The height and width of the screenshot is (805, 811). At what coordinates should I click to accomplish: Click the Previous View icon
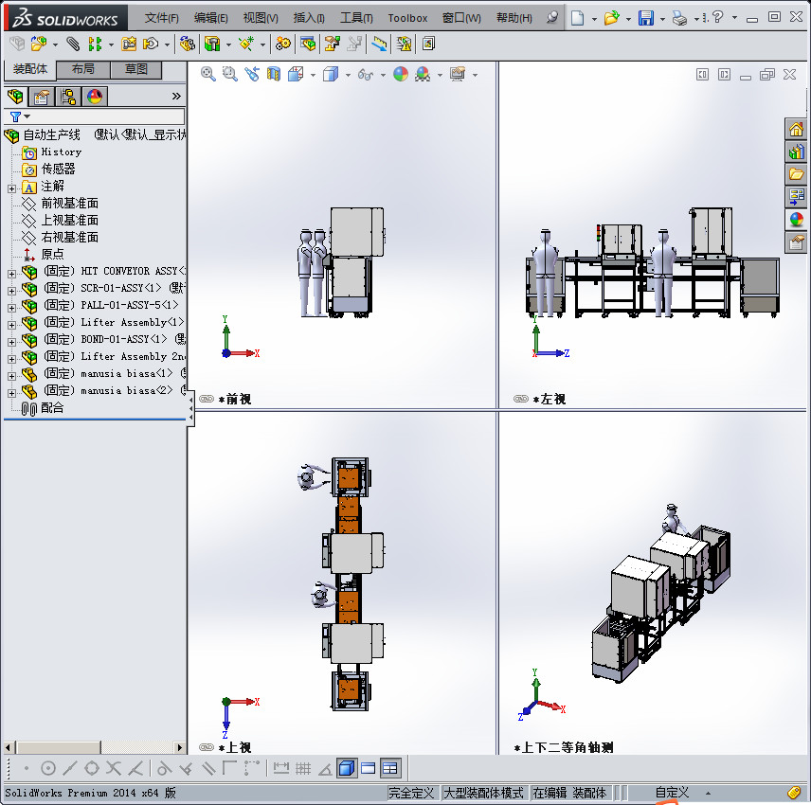click(x=252, y=74)
